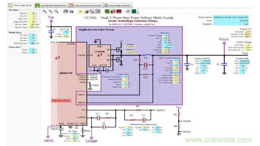260x146 pixels.
Task: Click the printer icon in toolbar
Action: pos(65,11)
